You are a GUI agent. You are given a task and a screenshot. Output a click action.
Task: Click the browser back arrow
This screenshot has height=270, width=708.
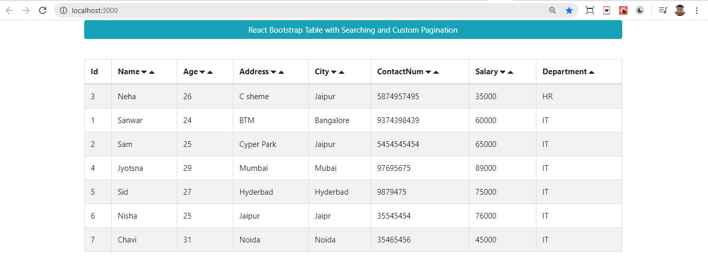[9, 10]
